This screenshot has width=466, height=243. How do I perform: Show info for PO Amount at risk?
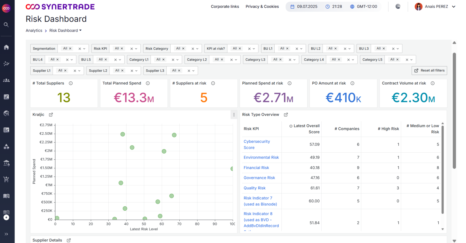pos(352,83)
